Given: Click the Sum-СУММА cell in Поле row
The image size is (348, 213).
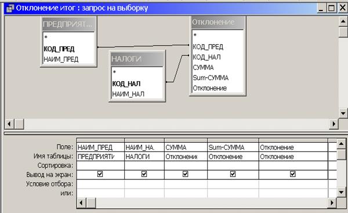Looking at the screenshot, I should coord(233,147).
